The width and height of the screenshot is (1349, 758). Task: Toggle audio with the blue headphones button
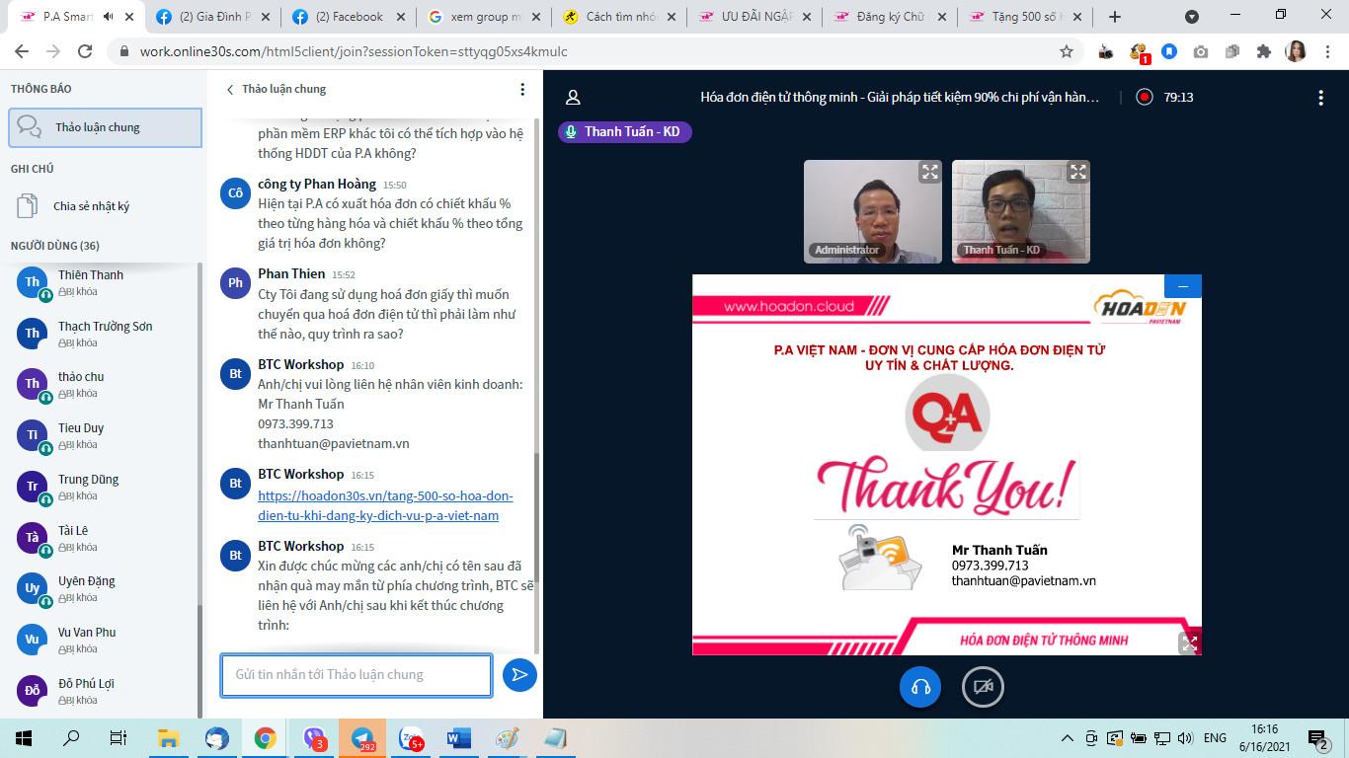coord(920,687)
